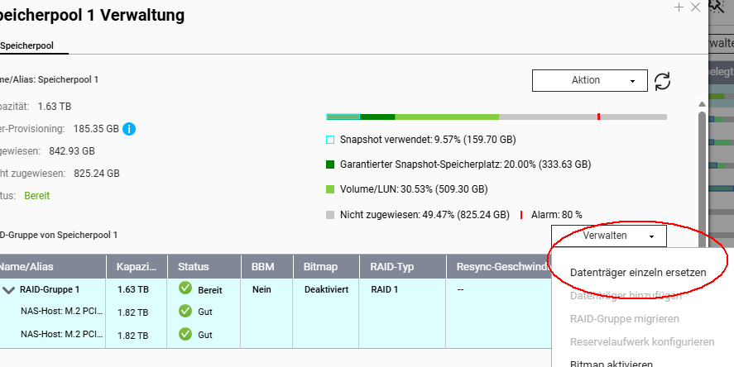The width and height of the screenshot is (734, 367).
Task: Sort table by Status column header
Action: point(195,267)
